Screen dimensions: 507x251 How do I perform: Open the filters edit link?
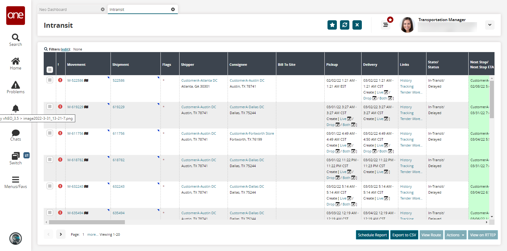(65, 49)
